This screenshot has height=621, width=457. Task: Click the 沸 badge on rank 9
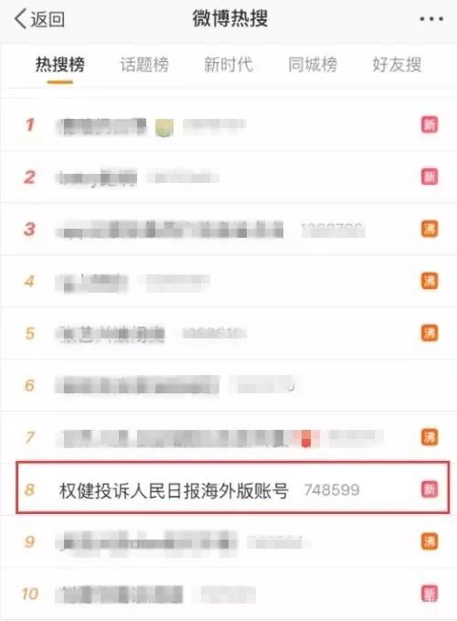pos(430,541)
